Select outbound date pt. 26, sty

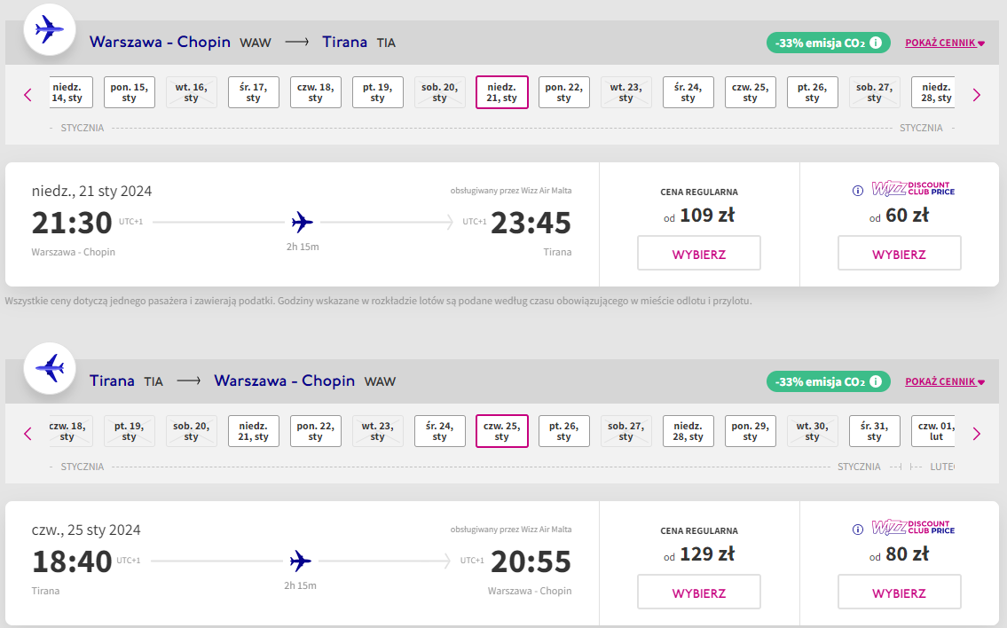[813, 92]
